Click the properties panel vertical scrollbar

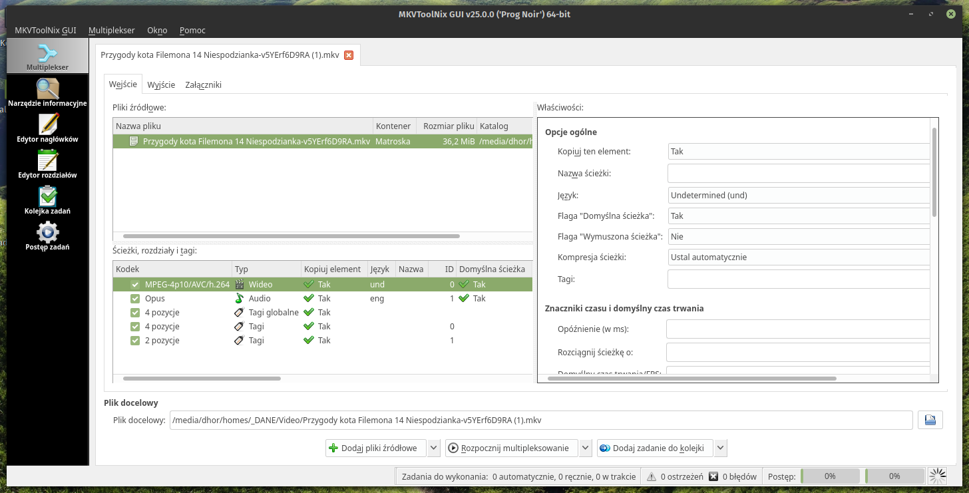coord(934,172)
